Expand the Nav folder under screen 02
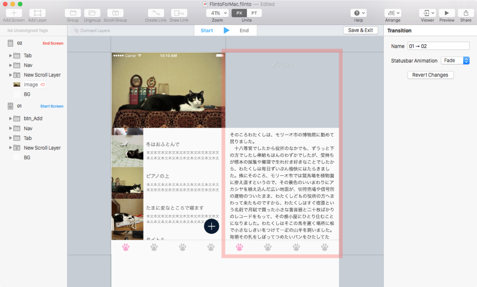Viewport: 477px width, 287px height. click(10, 65)
